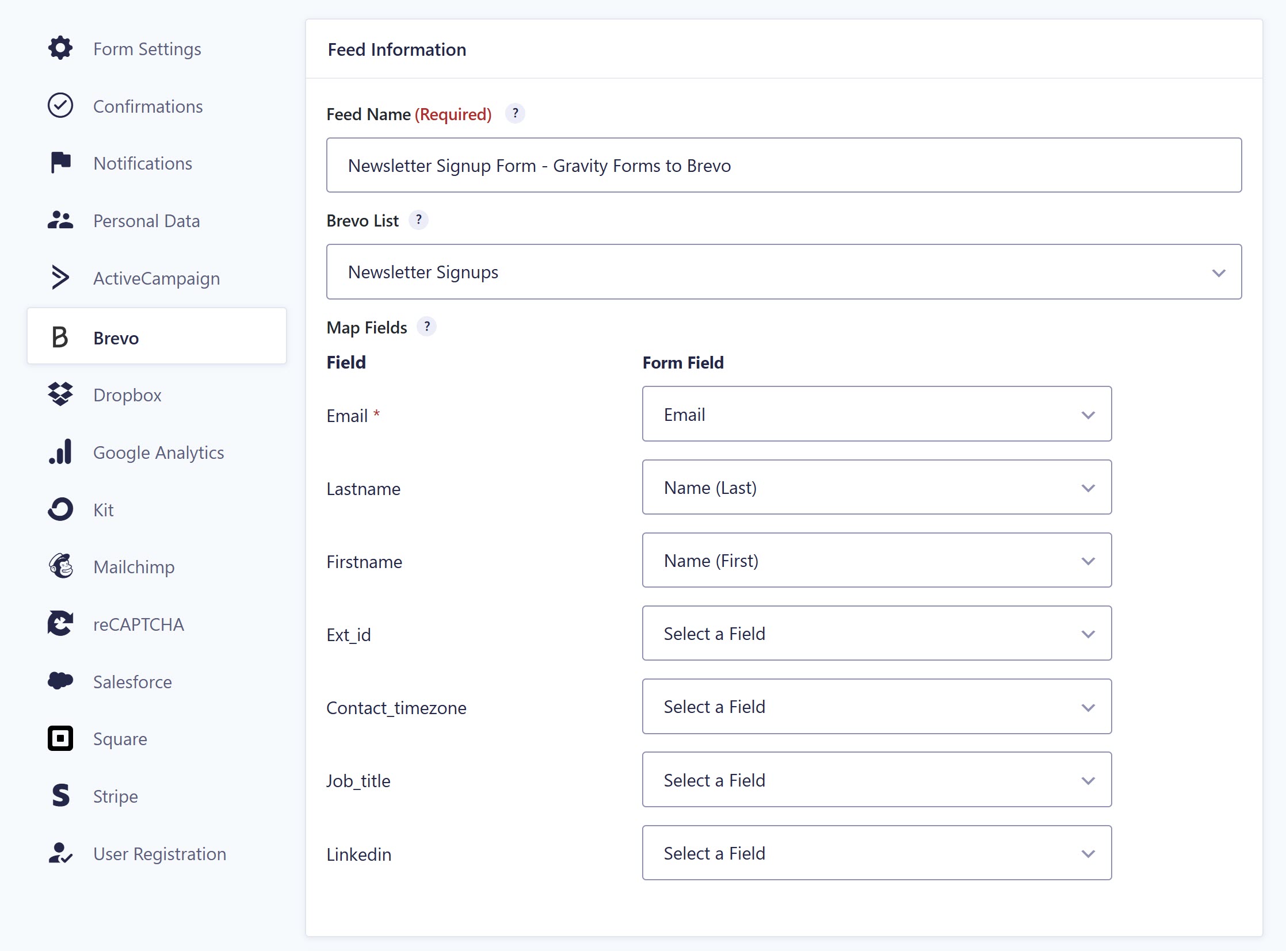Open Job_title Select a Field dropdown
This screenshot has width=1286, height=951.
tap(876, 780)
